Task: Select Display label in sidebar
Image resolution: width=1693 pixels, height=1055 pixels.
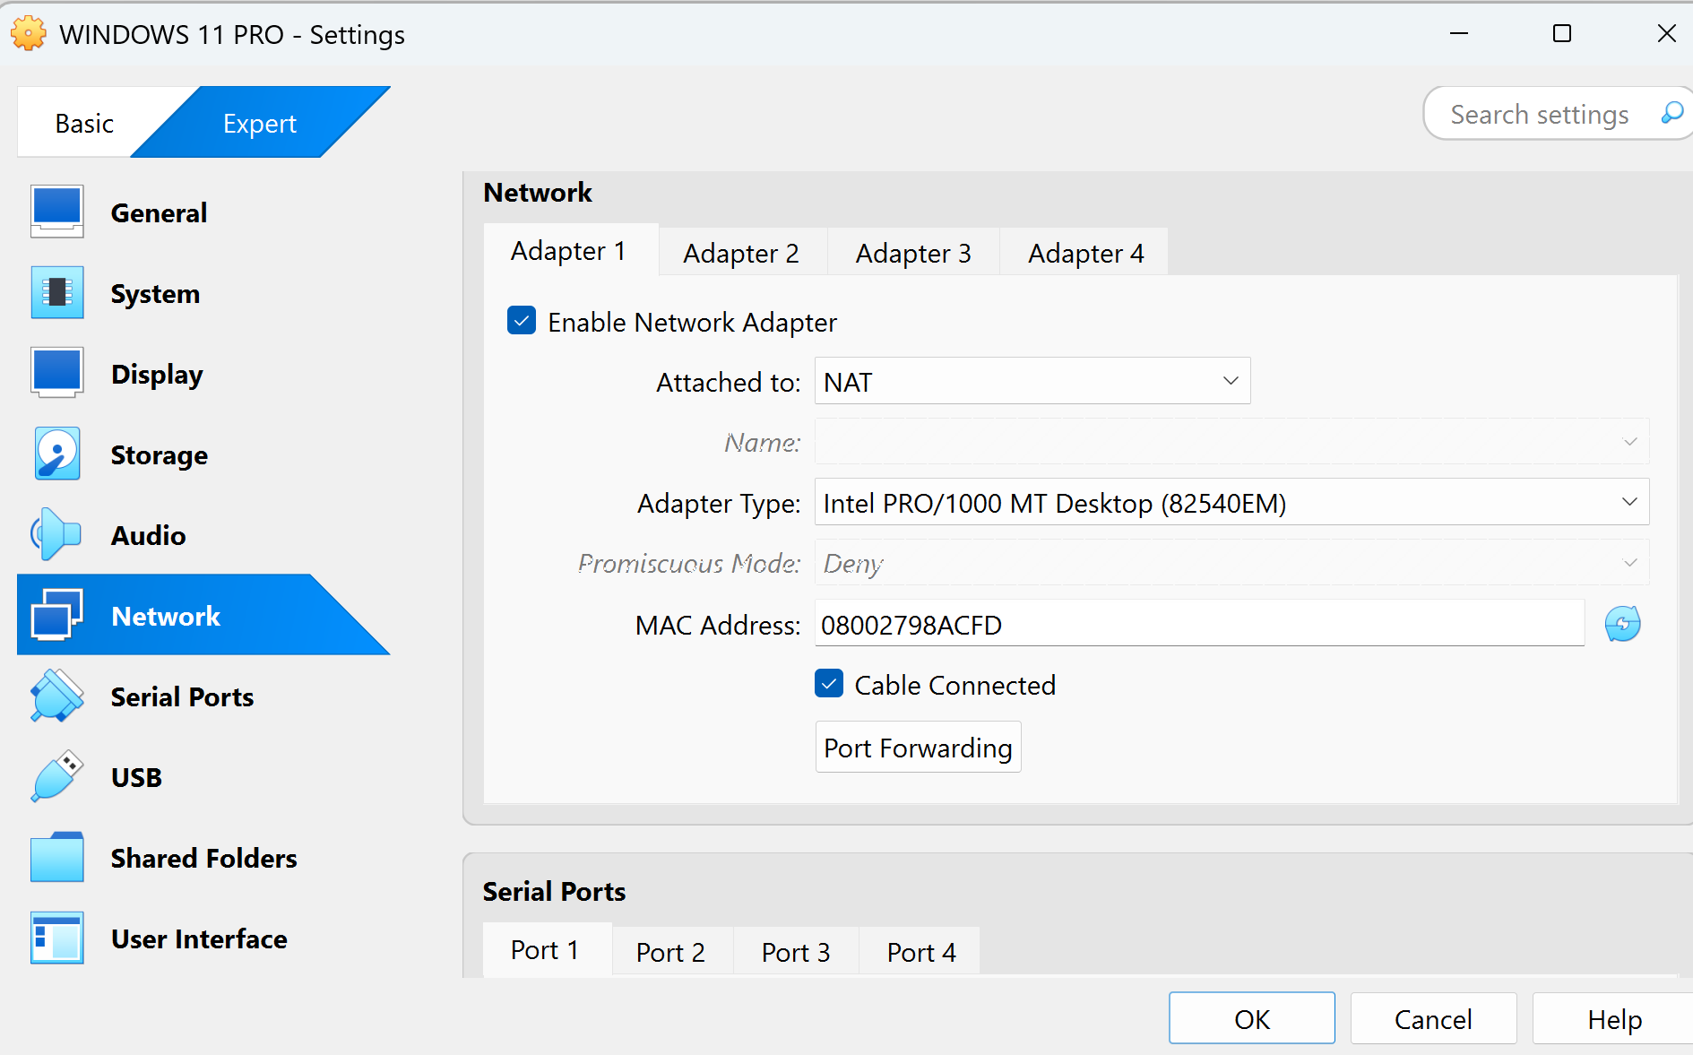Action: (x=157, y=374)
